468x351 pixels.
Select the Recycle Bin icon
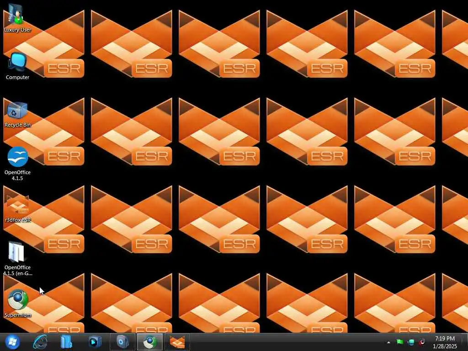[x=17, y=115]
